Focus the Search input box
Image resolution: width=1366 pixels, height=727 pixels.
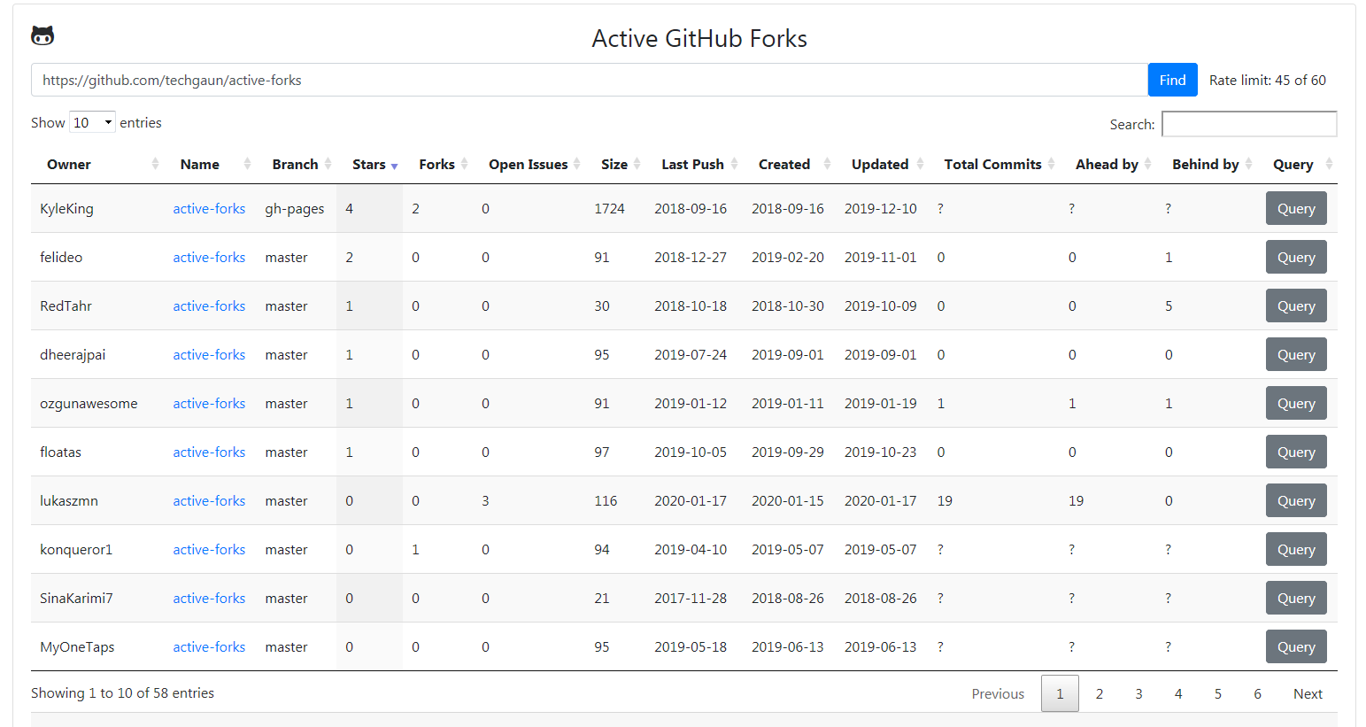pyautogui.click(x=1249, y=124)
